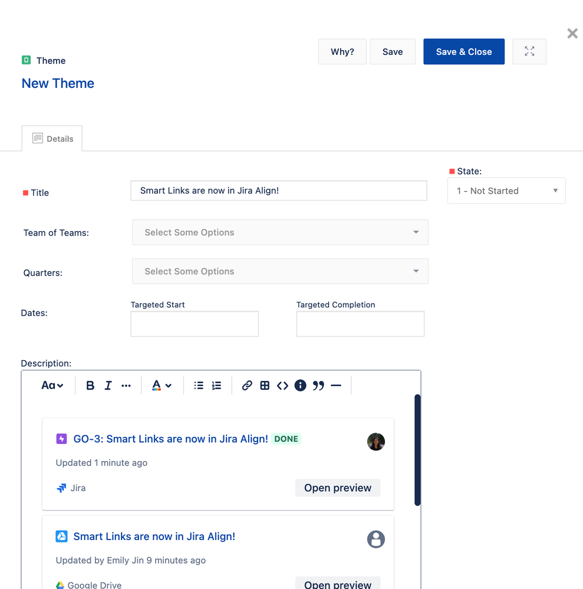Screen dimensions: 583x589
Task: Expand the Quarters selector
Action: pyautogui.click(x=280, y=271)
